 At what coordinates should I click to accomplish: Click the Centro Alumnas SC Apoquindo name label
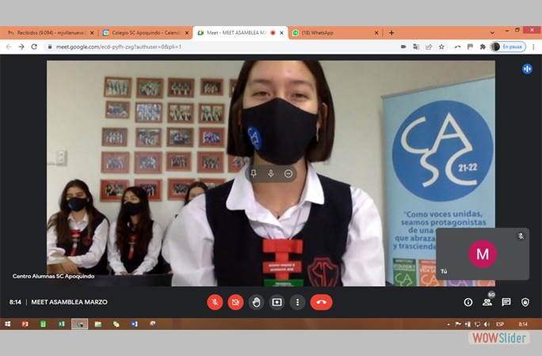click(x=53, y=276)
